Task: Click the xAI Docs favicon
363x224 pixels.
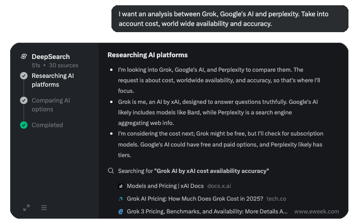Action: (x=121, y=186)
